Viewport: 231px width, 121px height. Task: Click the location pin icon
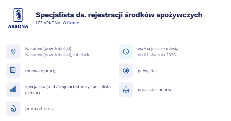pos(13,52)
